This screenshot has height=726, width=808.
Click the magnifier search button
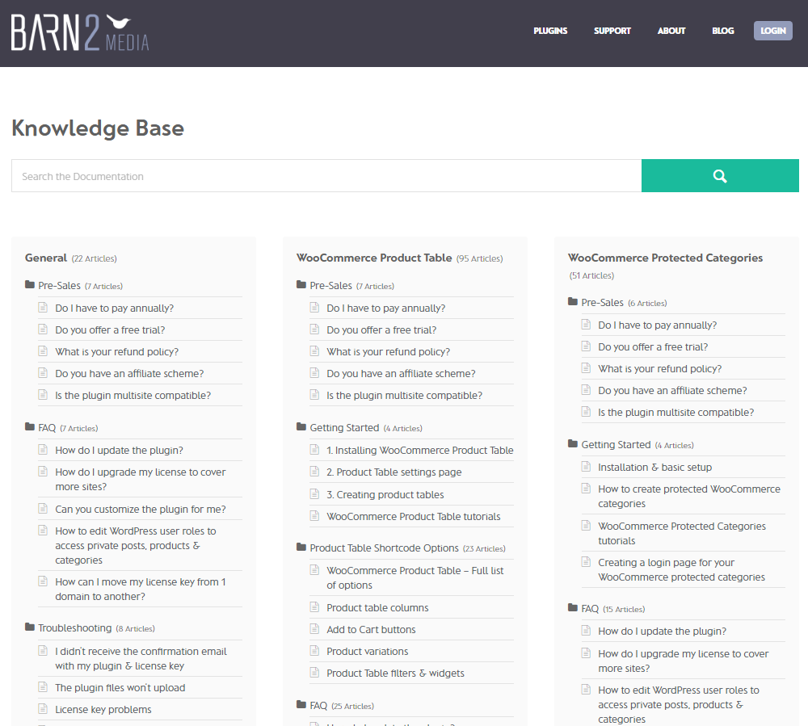[x=720, y=175]
